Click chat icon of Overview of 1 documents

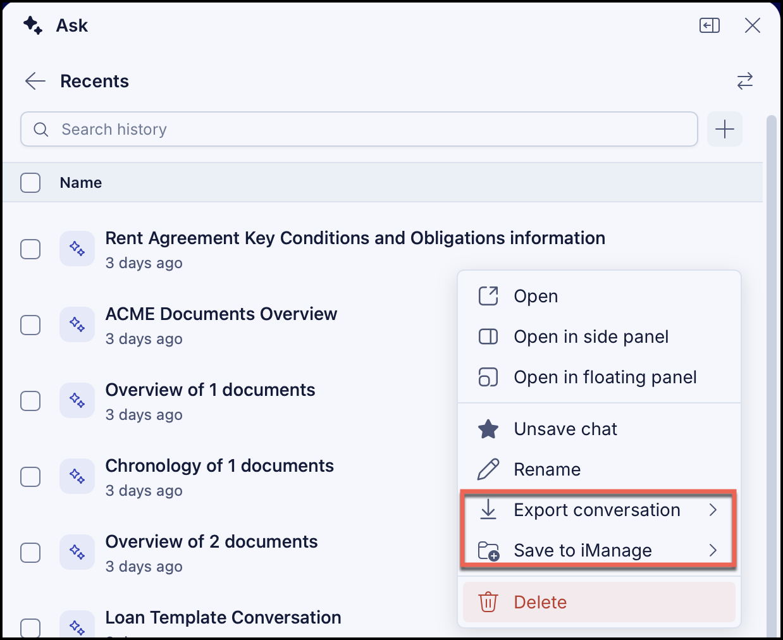click(x=77, y=400)
